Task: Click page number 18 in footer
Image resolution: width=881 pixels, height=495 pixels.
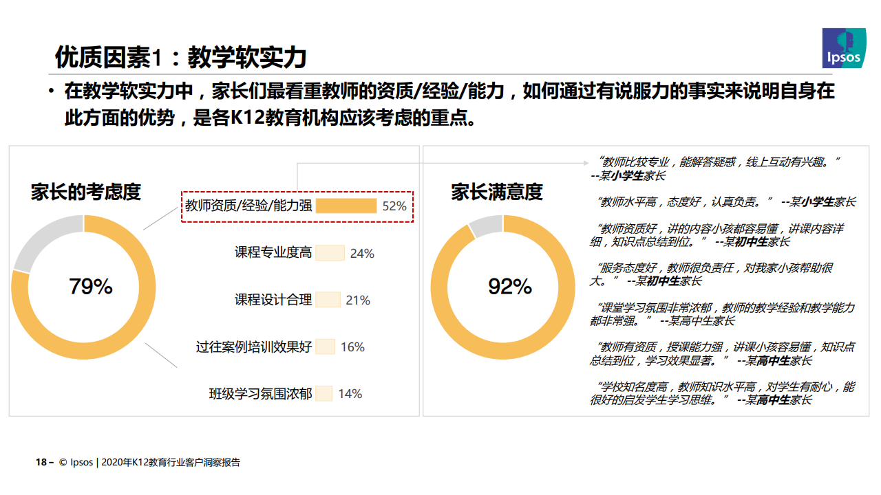Action: point(41,463)
